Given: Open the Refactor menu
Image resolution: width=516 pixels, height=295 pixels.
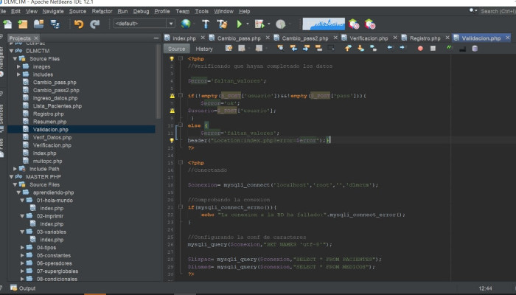Looking at the screenshot, I should (102, 12).
